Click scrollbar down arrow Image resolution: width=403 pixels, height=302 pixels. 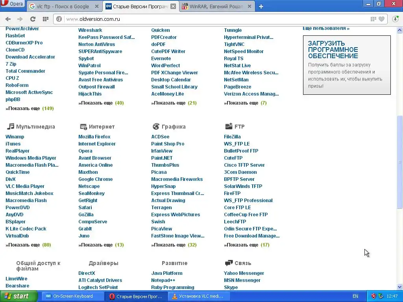[400, 287]
